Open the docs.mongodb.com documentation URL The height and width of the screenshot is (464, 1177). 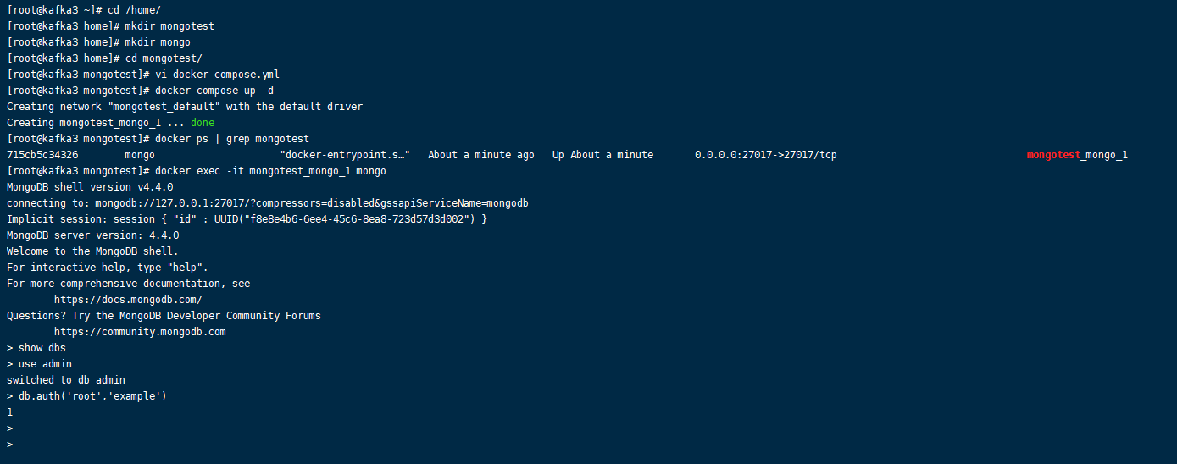click(x=128, y=300)
